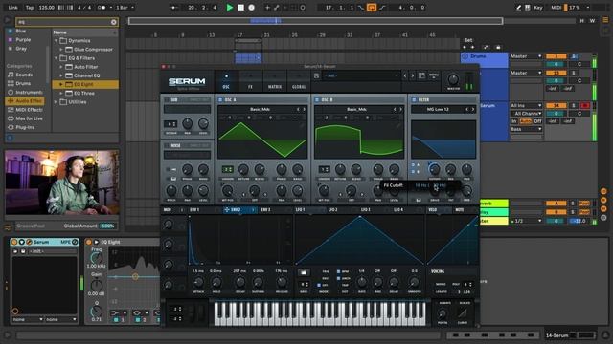Open Drums category in browser
The width and height of the screenshot is (613, 344).
coord(19,83)
